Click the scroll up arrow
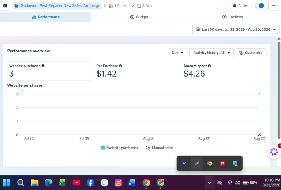This screenshot has width=281, height=190. click(279, 38)
